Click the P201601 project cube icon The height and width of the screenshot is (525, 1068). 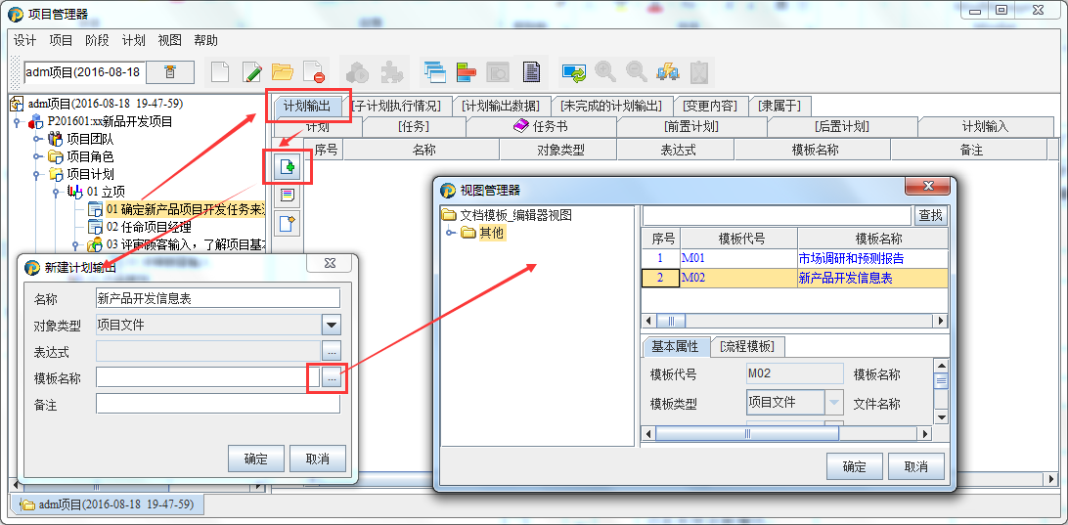click(x=35, y=122)
